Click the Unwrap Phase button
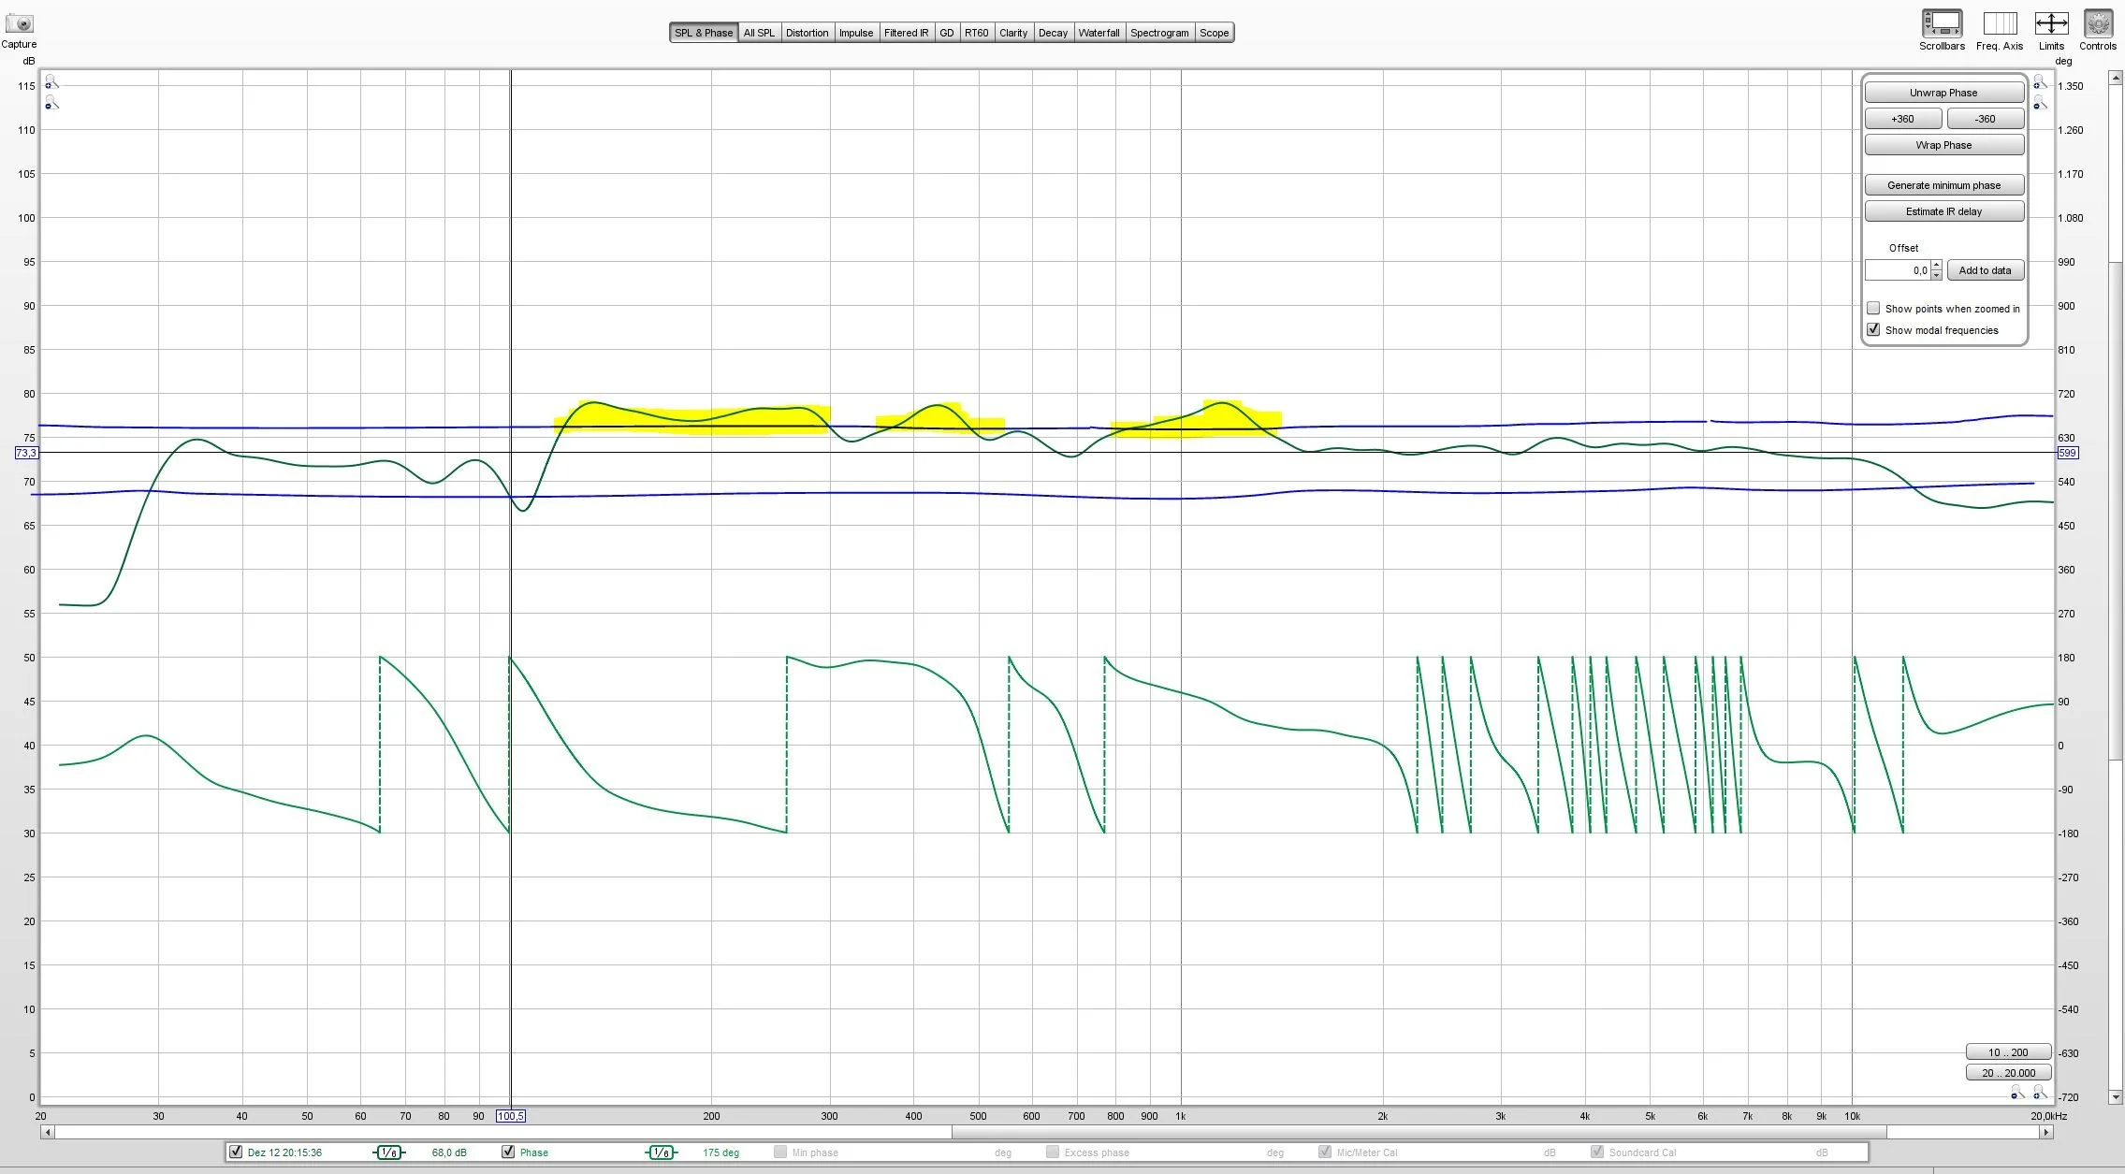The height and width of the screenshot is (1174, 2125). (x=1943, y=93)
